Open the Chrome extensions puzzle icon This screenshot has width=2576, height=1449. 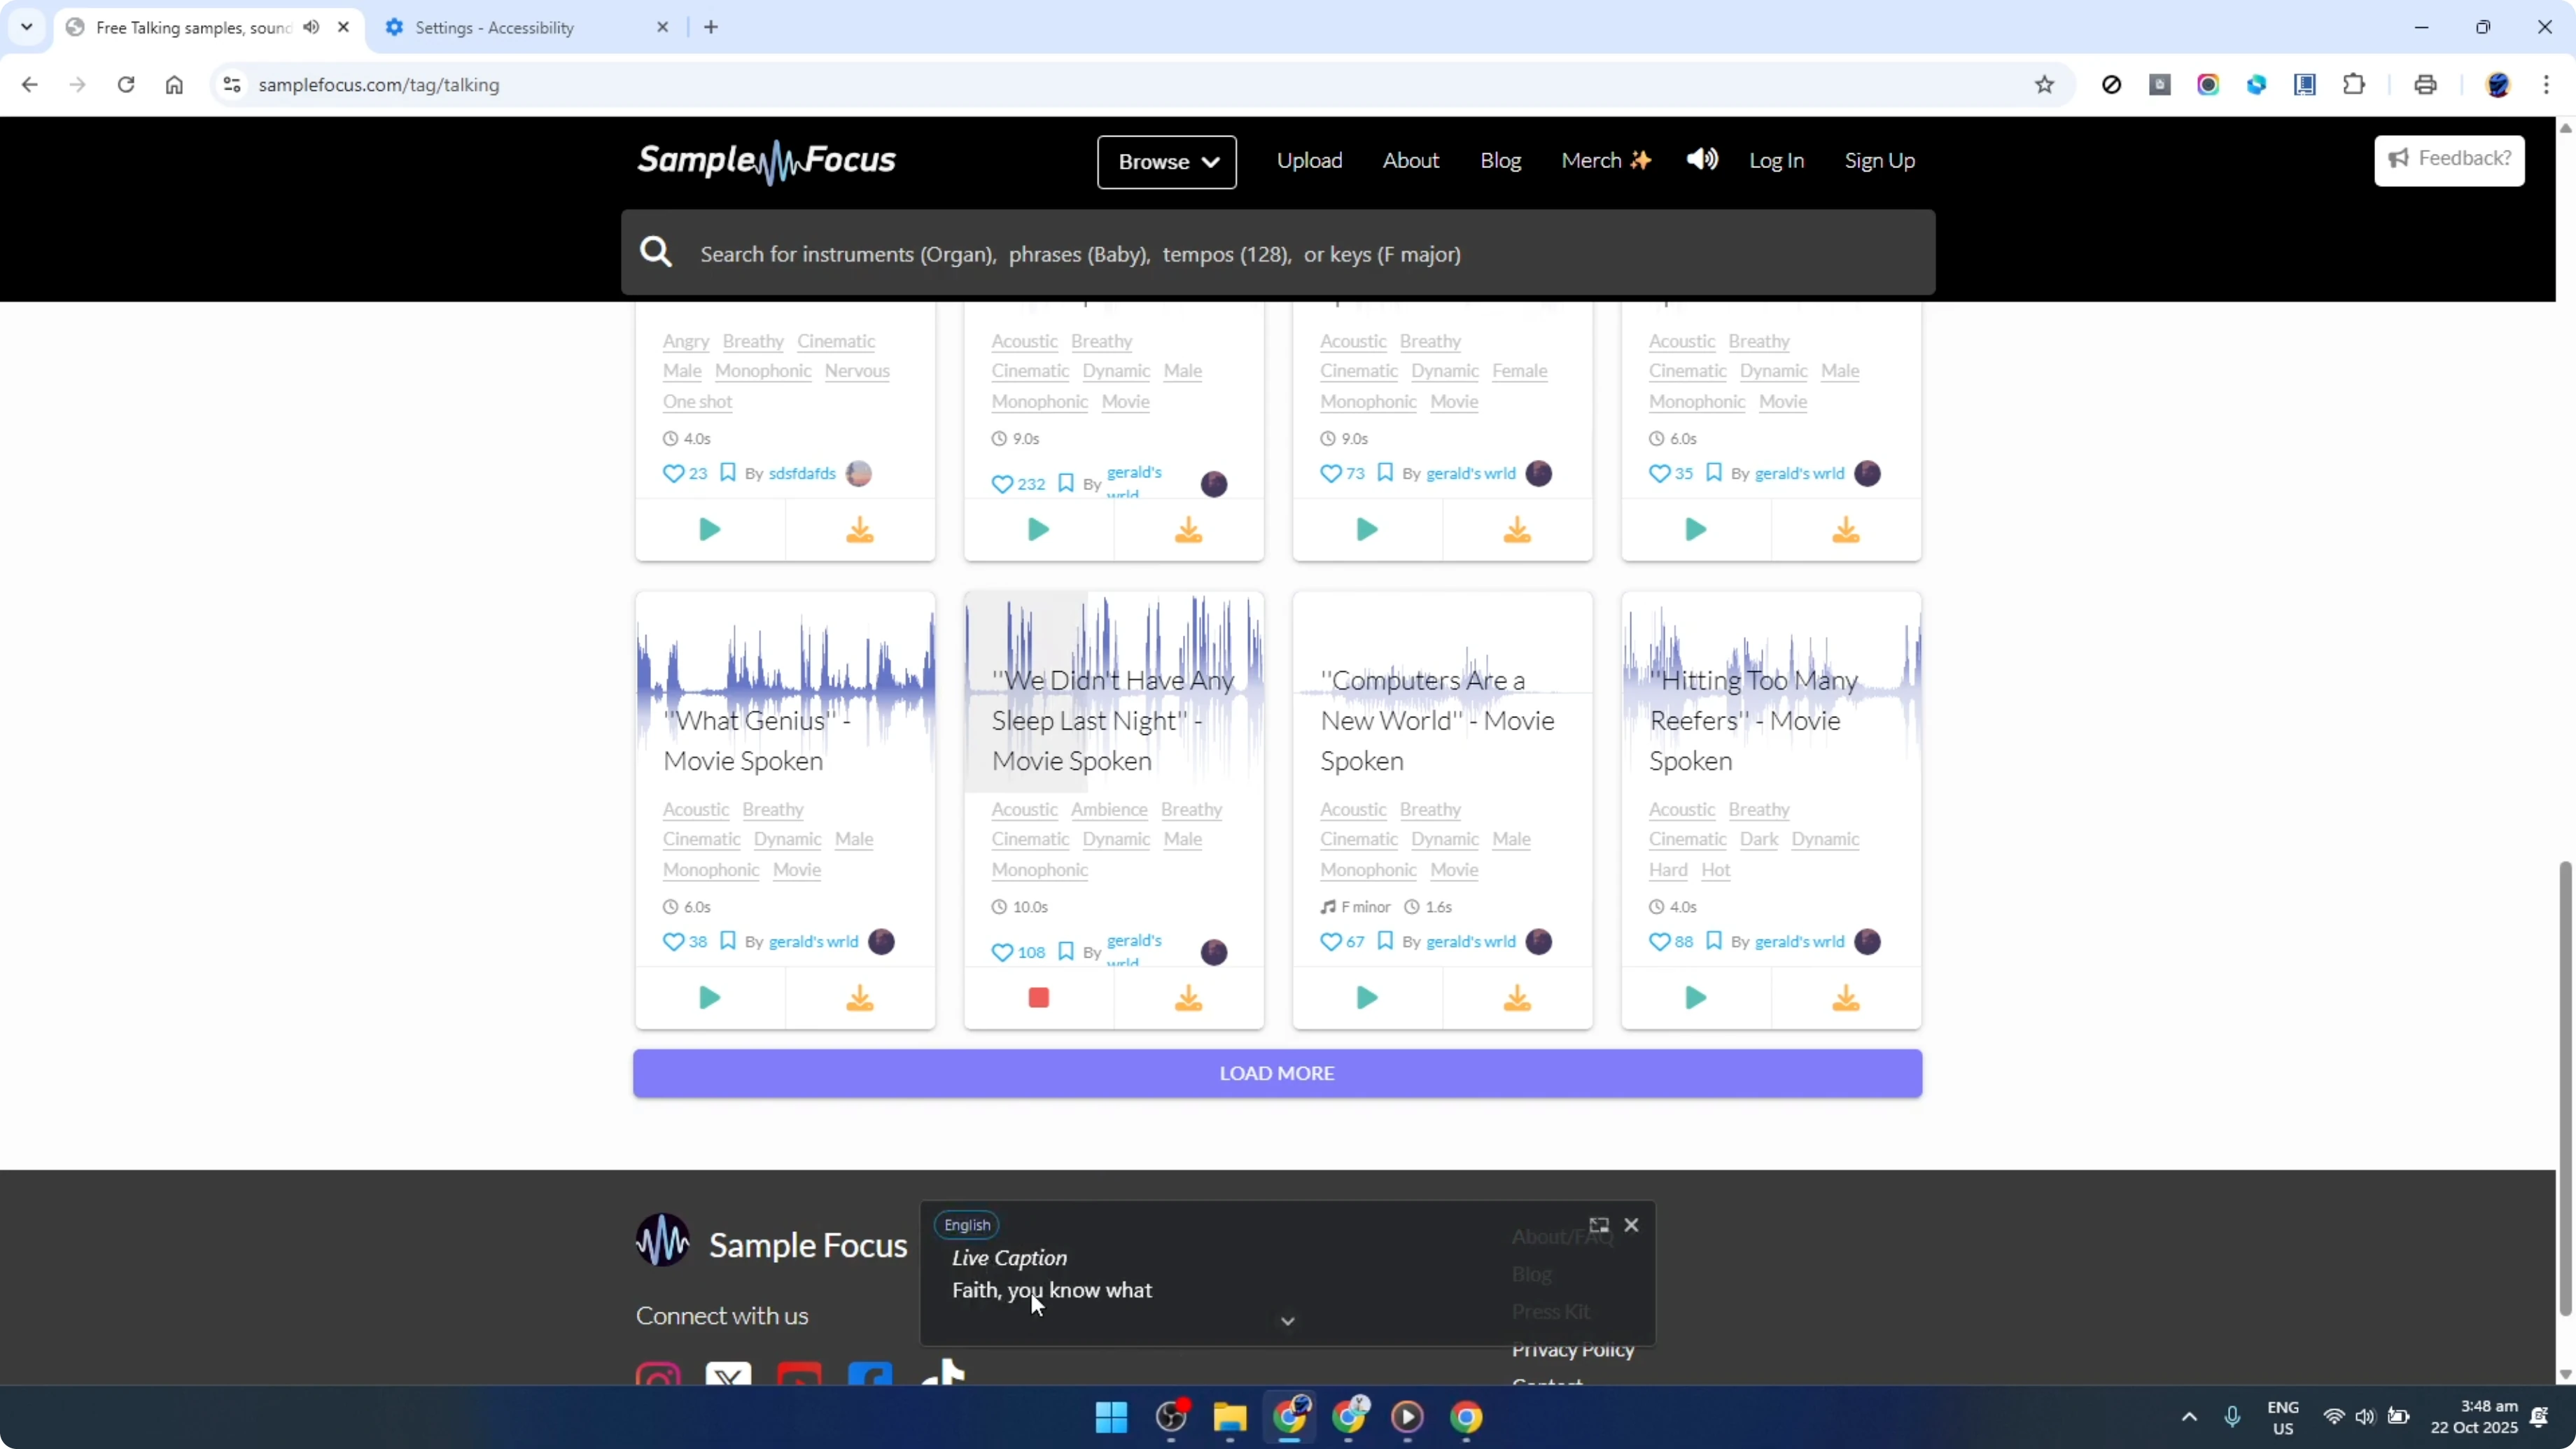click(2354, 85)
